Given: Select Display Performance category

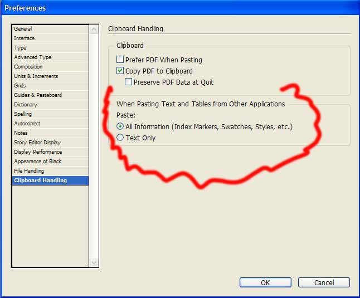Looking at the screenshot, I should pyautogui.click(x=50, y=152).
